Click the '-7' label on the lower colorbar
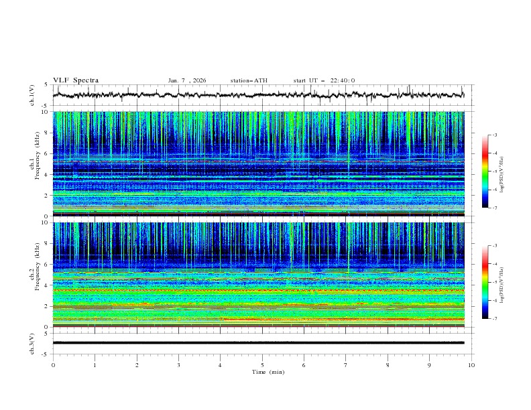531x410 pixels. click(495, 318)
